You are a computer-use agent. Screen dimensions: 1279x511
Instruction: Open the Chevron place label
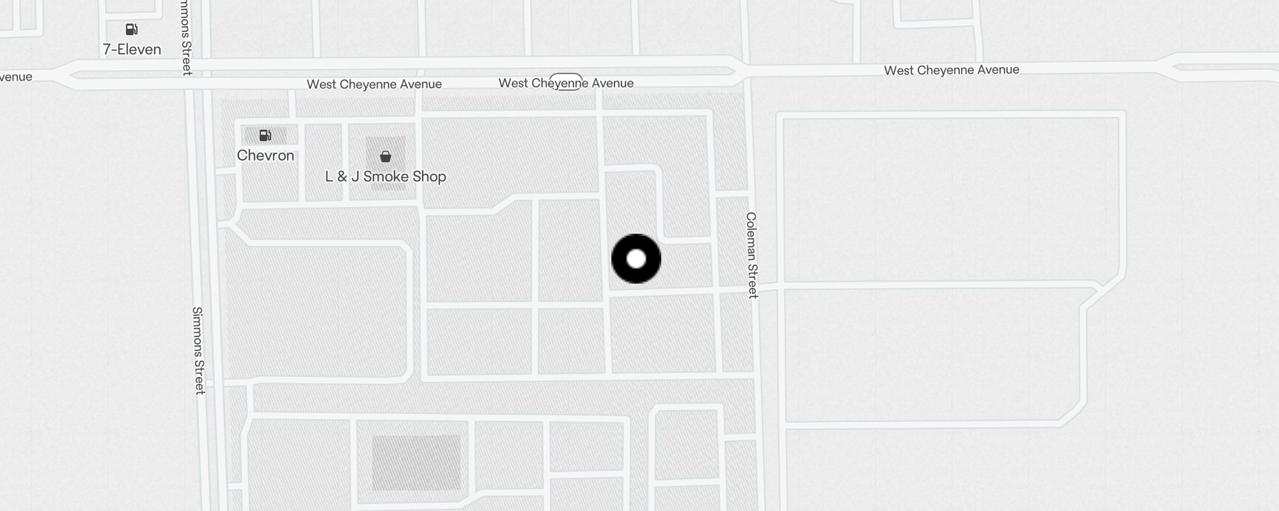265,155
